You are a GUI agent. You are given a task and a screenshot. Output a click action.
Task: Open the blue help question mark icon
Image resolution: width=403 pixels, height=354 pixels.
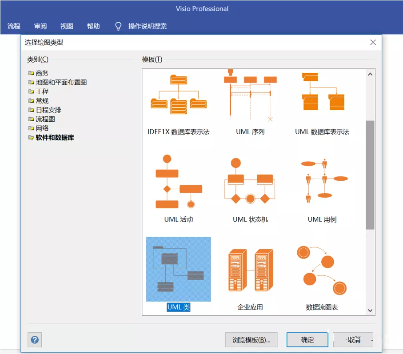coord(35,340)
